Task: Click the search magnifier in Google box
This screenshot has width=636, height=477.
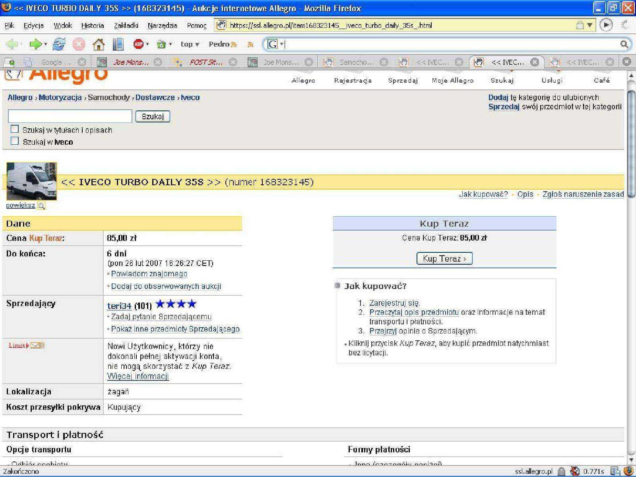Action: (624, 44)
